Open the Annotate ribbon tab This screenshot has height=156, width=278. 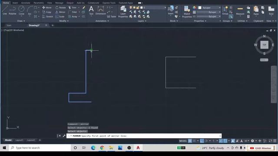tap(26, 3)
